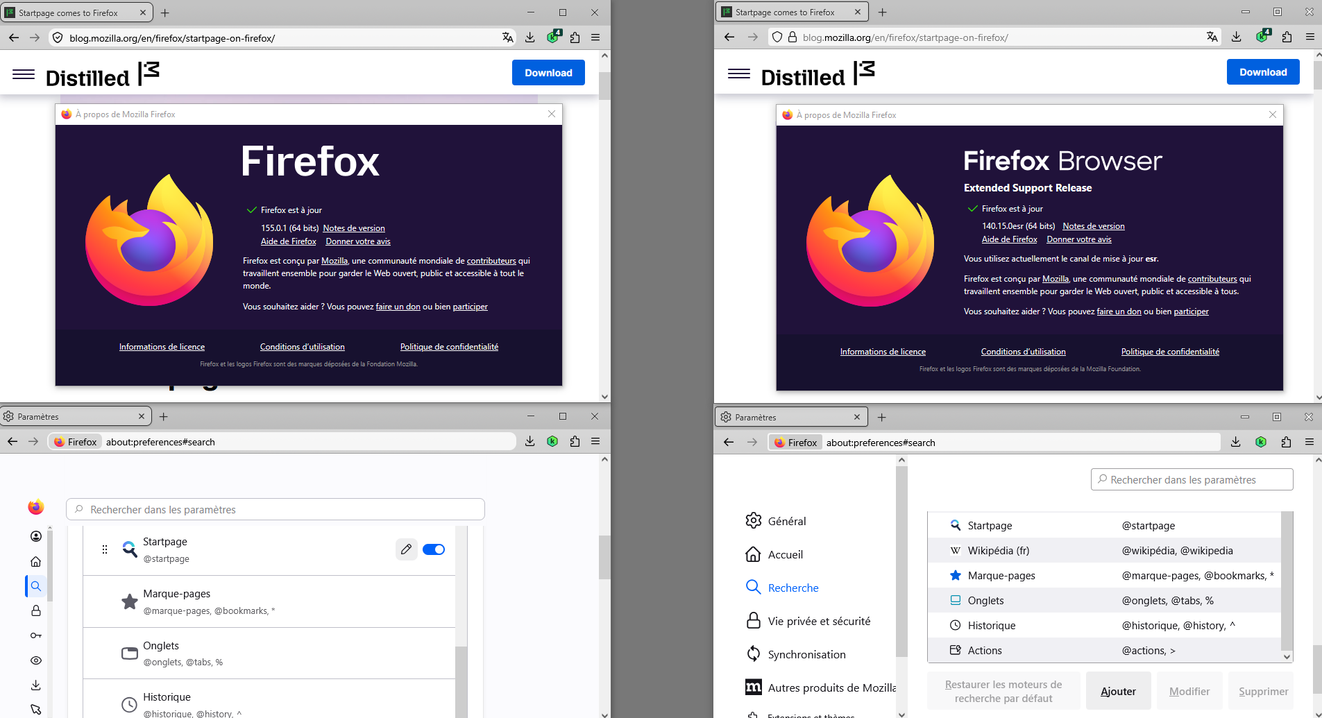Click the Ajouter button
Viewport: 1322px width, 718px height.
click(x=1118, y=691)
